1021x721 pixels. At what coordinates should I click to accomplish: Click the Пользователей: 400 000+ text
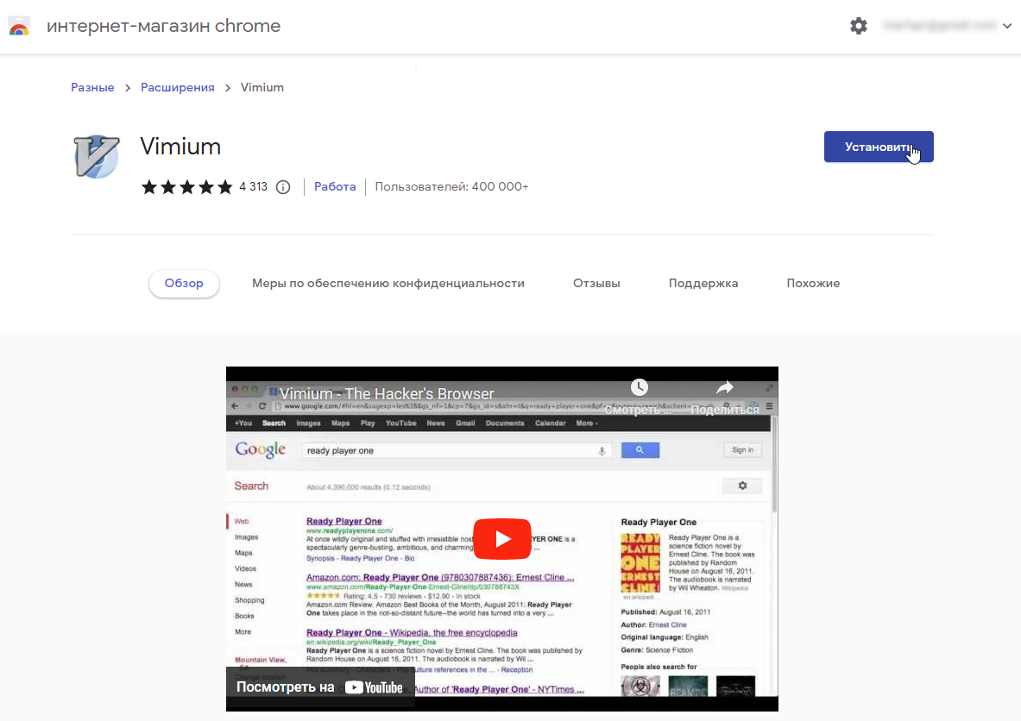(452, 187)
